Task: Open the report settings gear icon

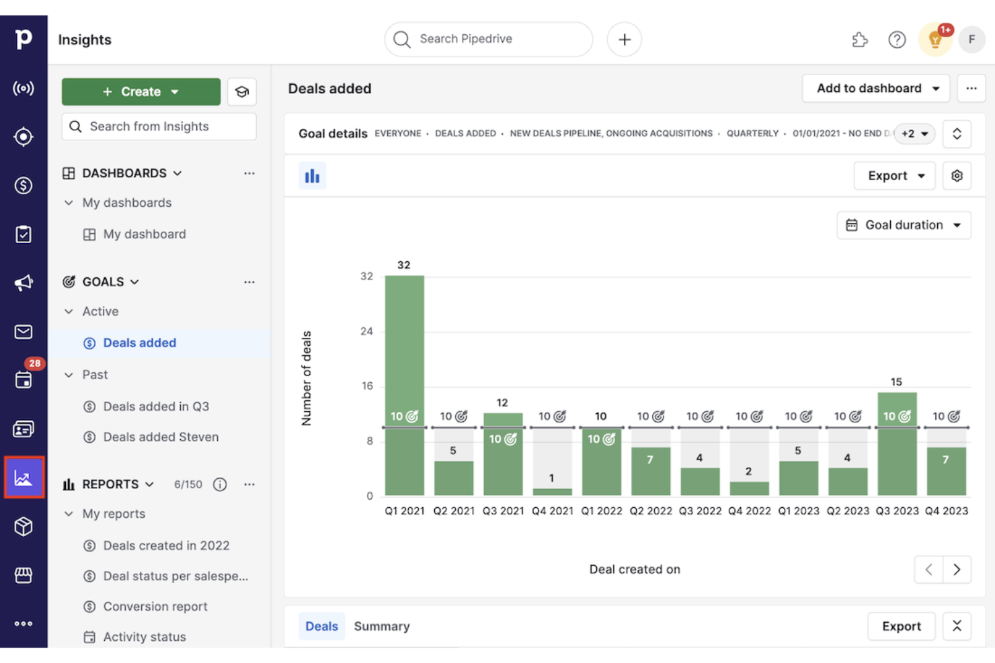Action: (x=957, y=175)
